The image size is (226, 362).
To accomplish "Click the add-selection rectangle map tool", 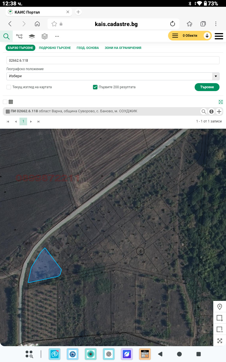I will coord(220,318).
